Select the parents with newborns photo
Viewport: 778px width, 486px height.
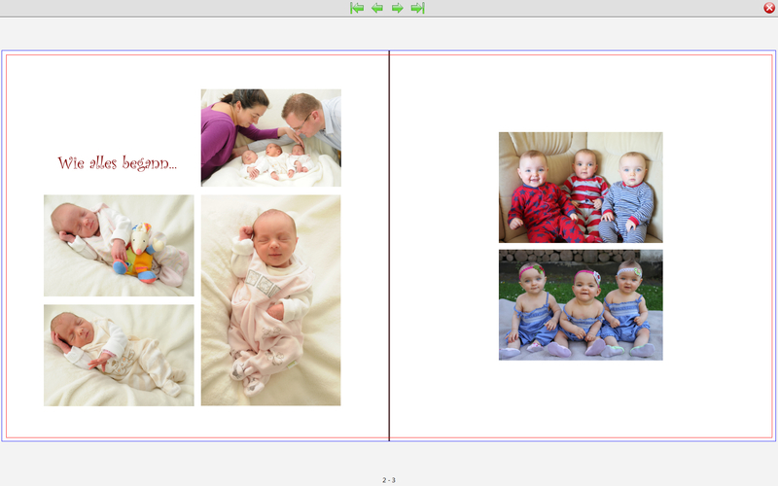pyautogui.click(x=270, y=137)
